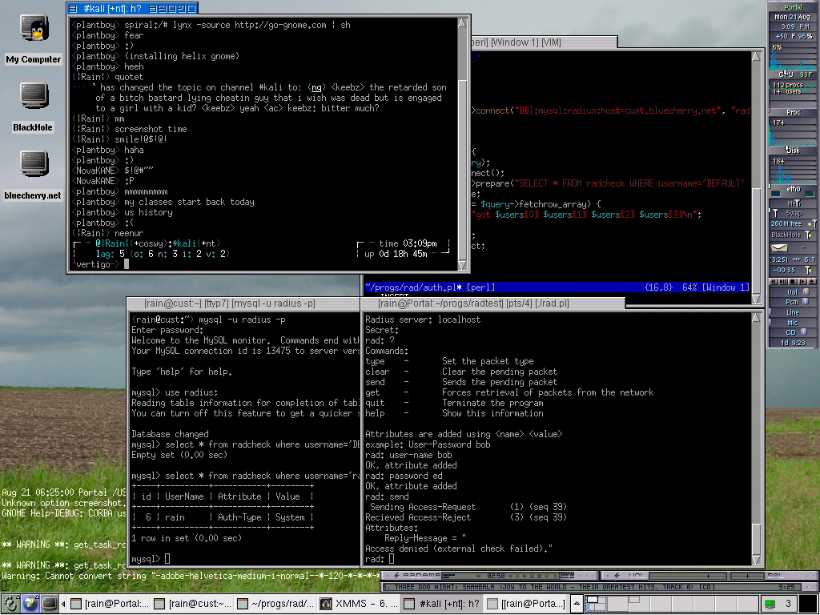Switch to XMMS - 6. task button
The image size is (820, 615).
coord(359,604)
